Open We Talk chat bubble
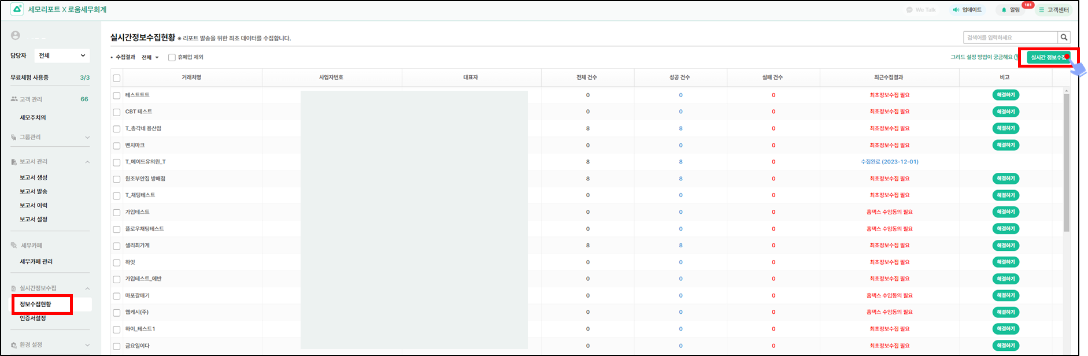The width and height of the screenshot is (1088, 356). pyautogui.click(x=909, y=10)
